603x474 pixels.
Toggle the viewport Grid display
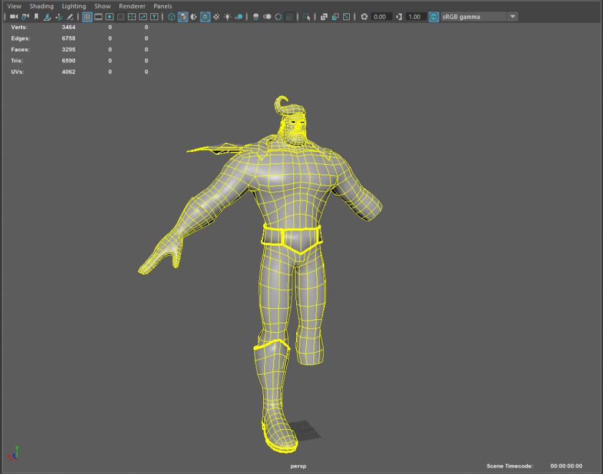87,17
